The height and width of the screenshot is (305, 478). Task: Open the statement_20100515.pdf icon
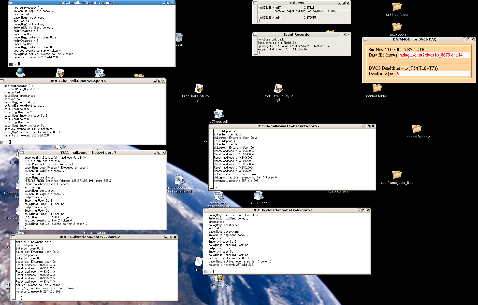[x=219, y=196]
